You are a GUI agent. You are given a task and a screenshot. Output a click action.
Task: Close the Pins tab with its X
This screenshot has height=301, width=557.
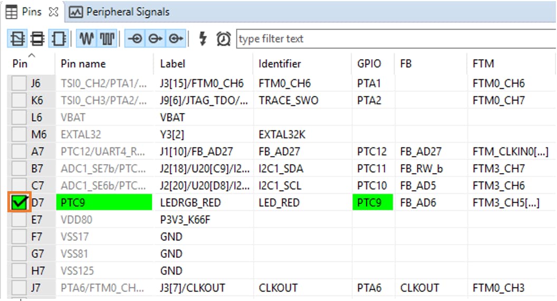tap(53, 12)
